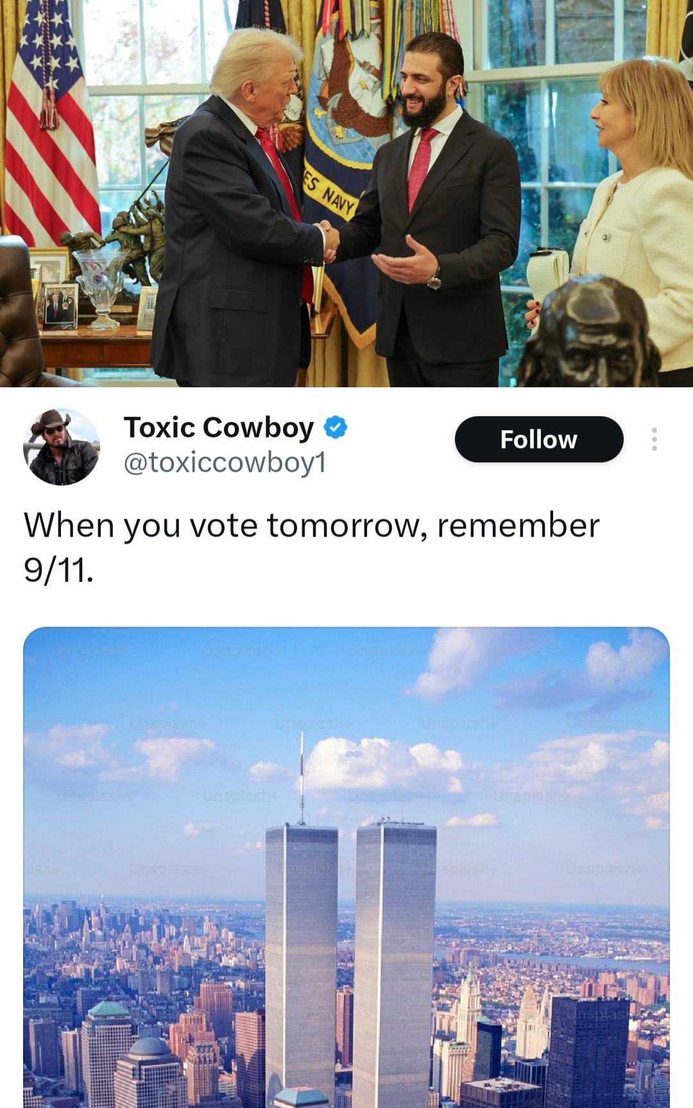Open the @toxiccowboy1 handle link
The width and height of the screenshot is (693, 1108).
(x=225, y=462)
